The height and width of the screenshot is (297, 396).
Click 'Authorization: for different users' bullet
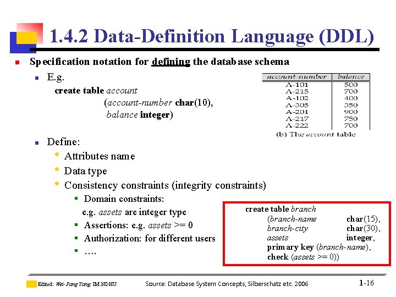point(150,238)
